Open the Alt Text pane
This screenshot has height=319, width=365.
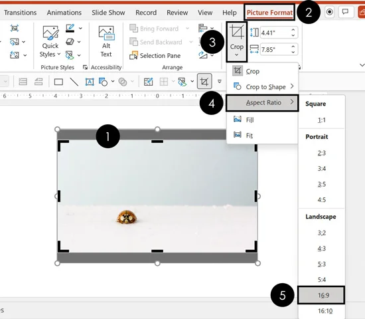[x=106, y=41]
